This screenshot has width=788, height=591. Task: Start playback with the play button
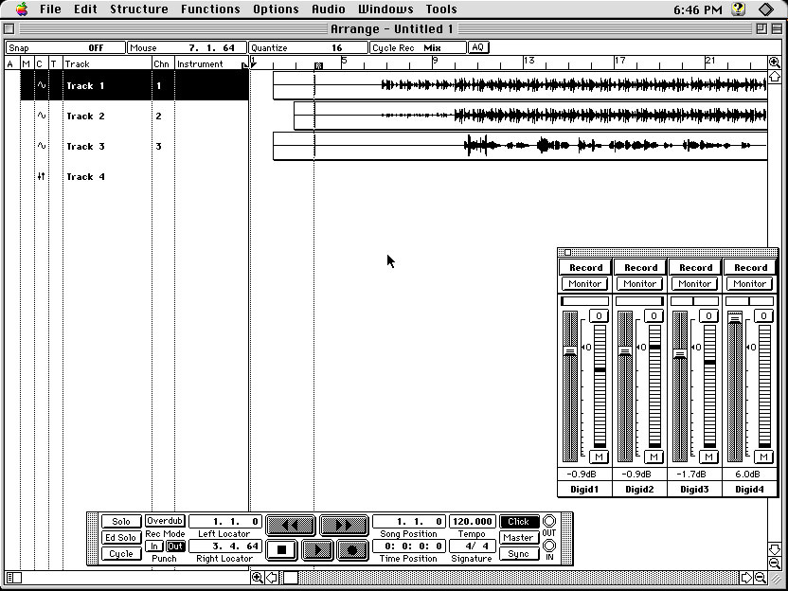pyautogui.click(x=317, y=549)
